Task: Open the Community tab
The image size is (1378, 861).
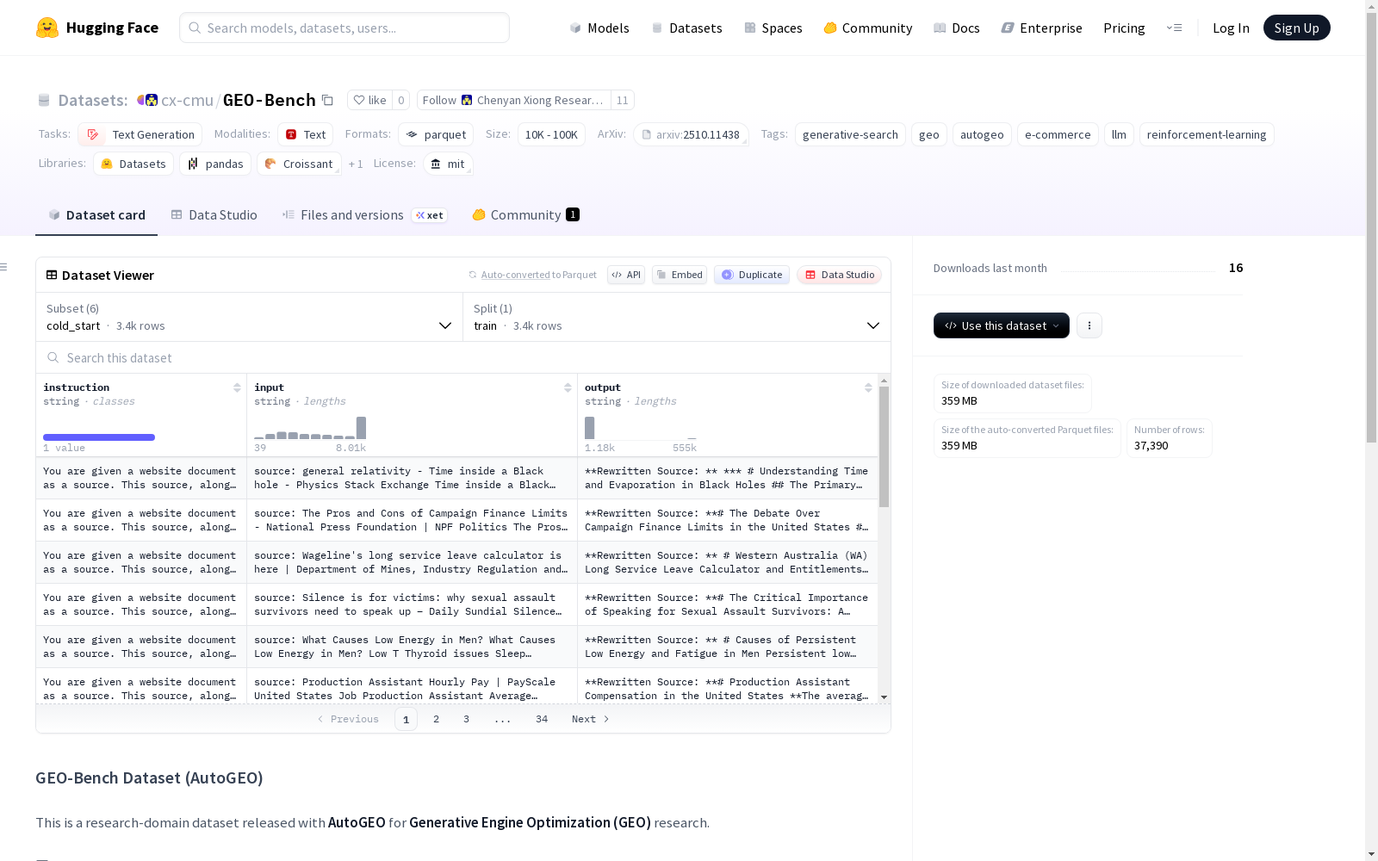Action: click(525, 215)
